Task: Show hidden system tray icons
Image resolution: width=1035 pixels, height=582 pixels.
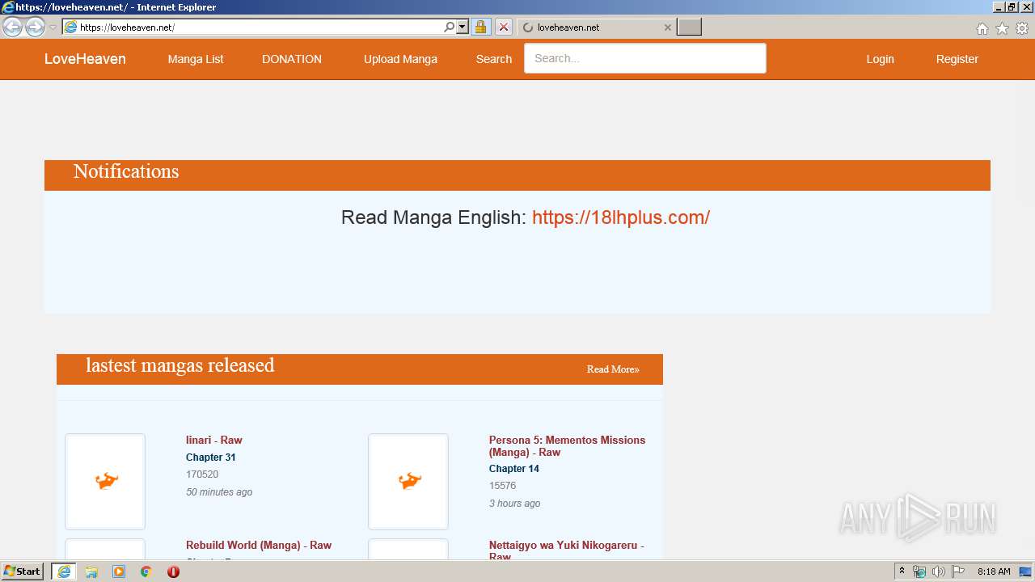Action: 902,571
